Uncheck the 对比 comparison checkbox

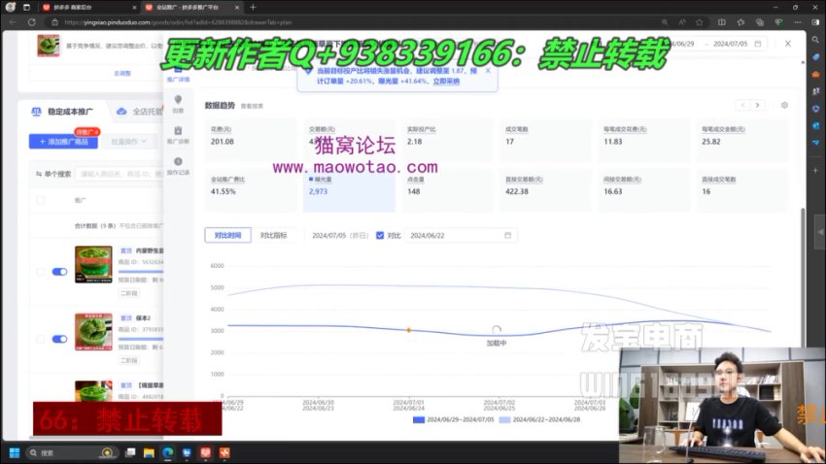[x=380, y=235]
